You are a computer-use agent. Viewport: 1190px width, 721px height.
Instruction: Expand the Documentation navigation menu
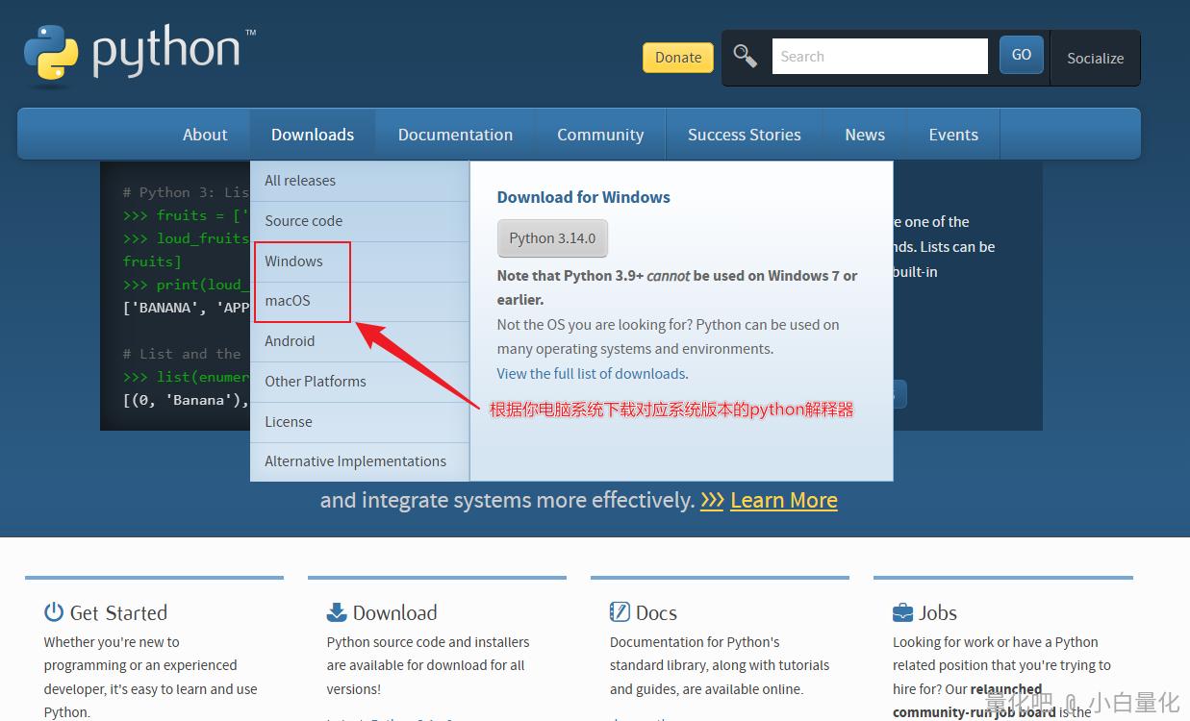pyautogui.click(x=455, y=135)
